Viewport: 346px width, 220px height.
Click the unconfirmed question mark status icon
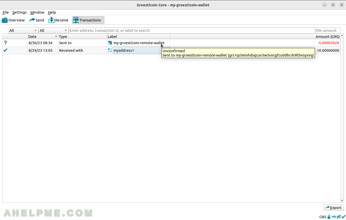[5, 43]
